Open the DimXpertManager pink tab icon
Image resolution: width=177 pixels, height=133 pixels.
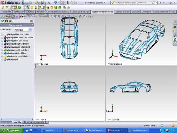click(17, 17)
